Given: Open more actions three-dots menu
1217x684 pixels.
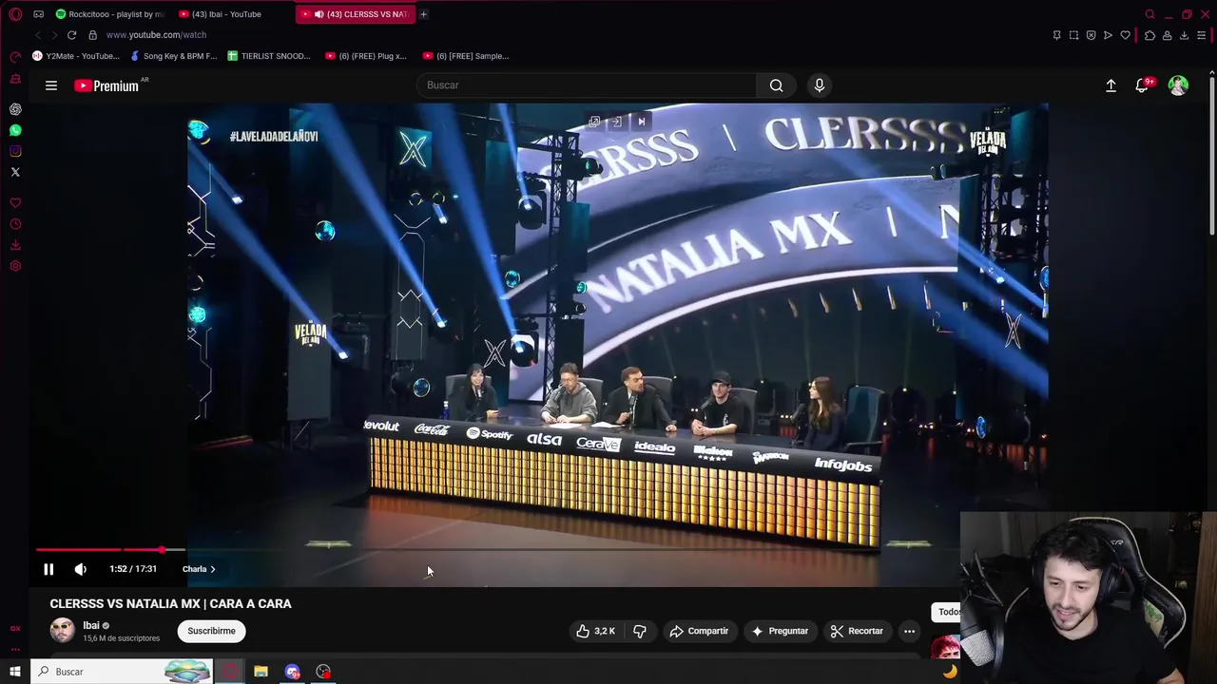Looking at the screenshot, I should 909,631.
